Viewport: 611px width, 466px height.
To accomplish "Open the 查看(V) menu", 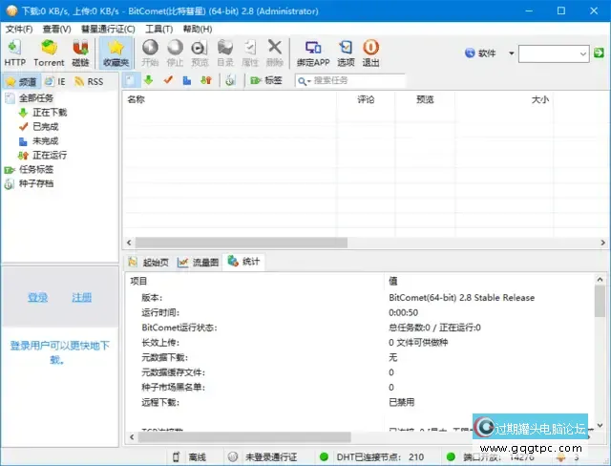I will tap(57, 30).
